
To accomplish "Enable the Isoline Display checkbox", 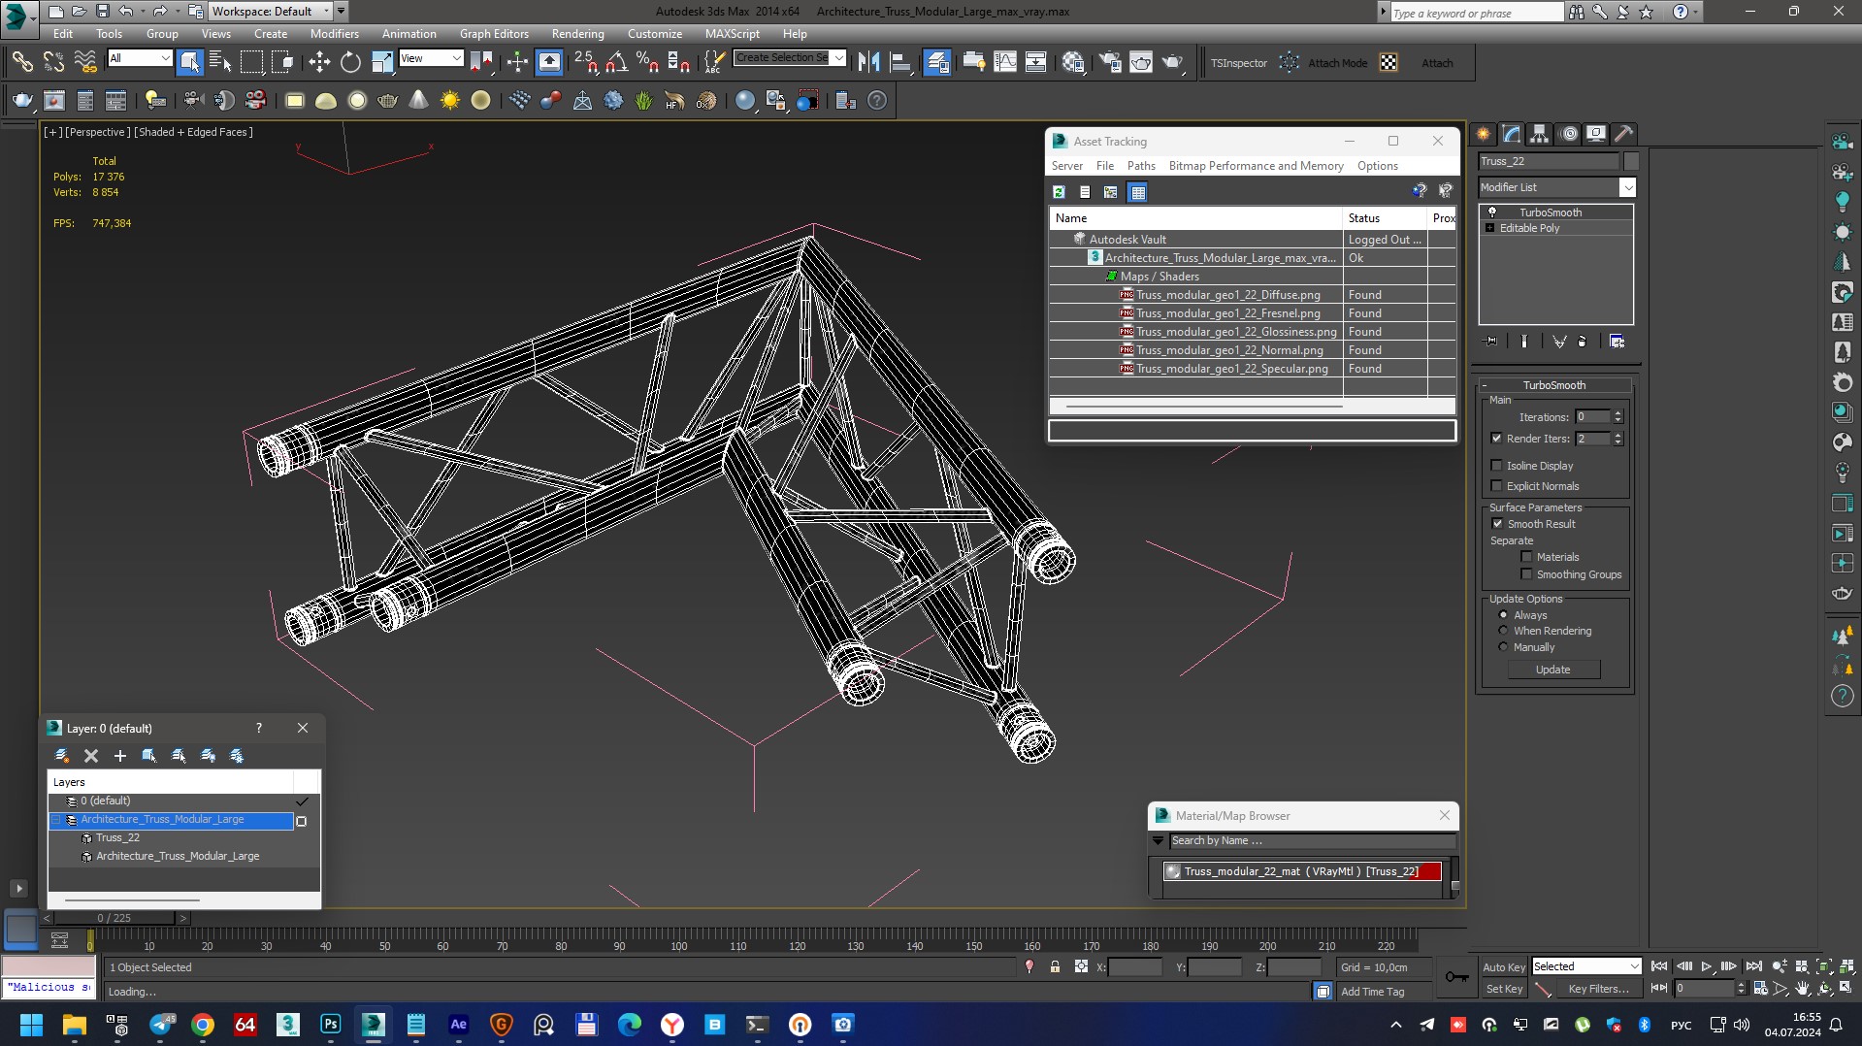I will click(x=1496, y=466).
